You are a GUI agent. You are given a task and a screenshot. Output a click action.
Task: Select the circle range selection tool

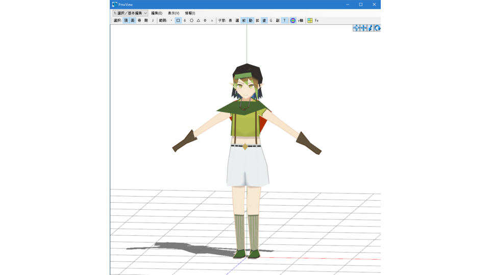pos(191,21)
